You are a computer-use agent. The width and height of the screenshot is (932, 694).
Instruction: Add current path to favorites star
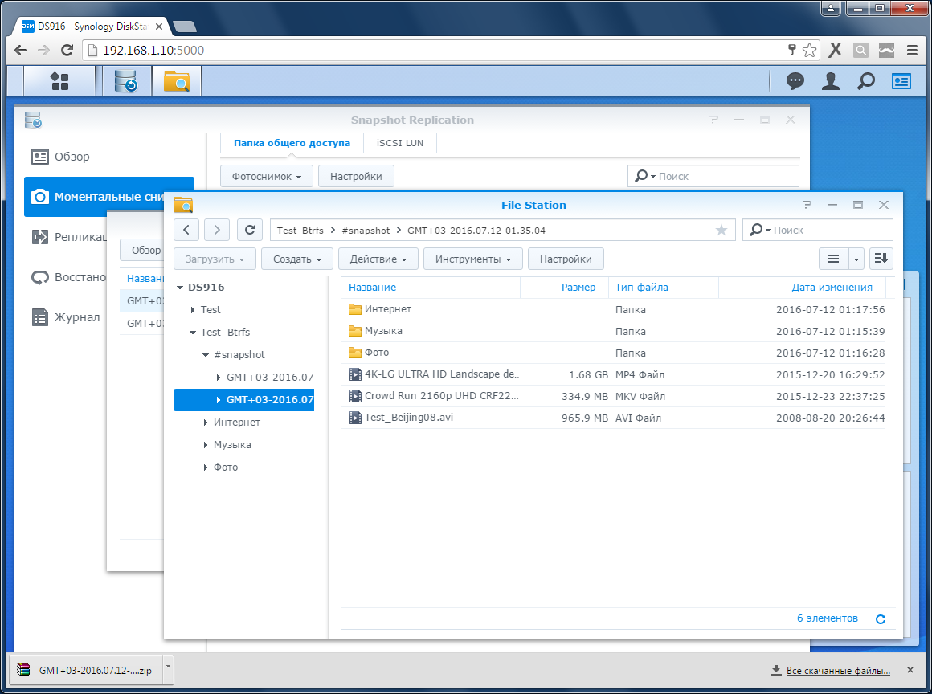[x=721, y=231]
